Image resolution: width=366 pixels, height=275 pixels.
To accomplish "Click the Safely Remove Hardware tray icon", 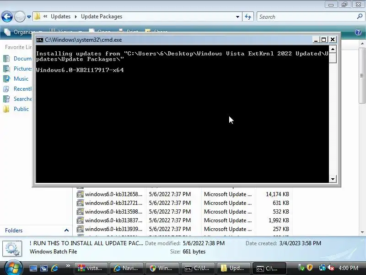I will pos(301,268).
